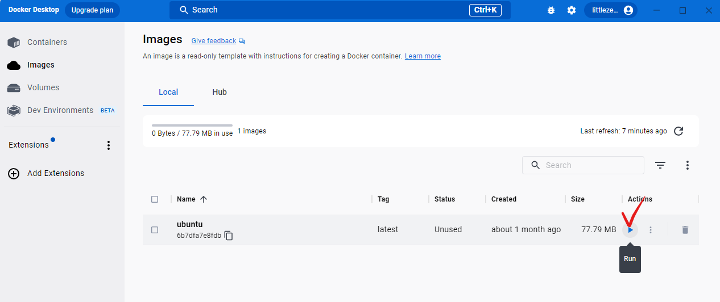Open the filter options icon
Screen dimensions: 720x302
pyautogui.click(x=660, y=165)
